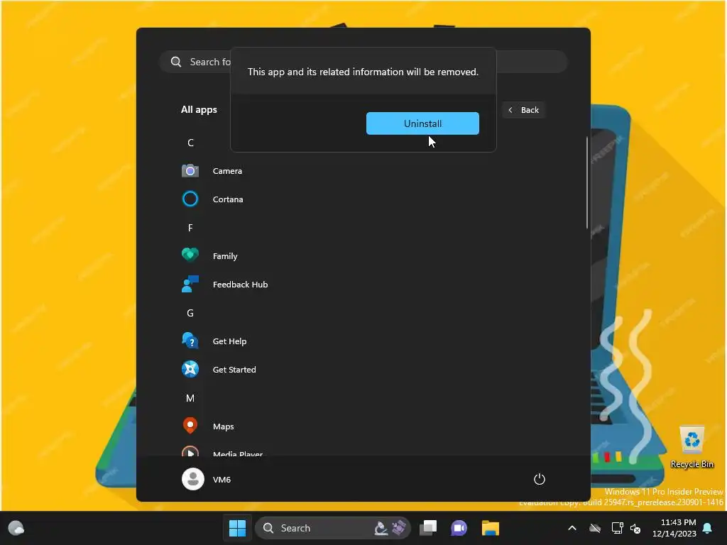Open the Family heart icon
Image resolution: width=727 pixels, height=545 pixels.
tap(190, 255)
